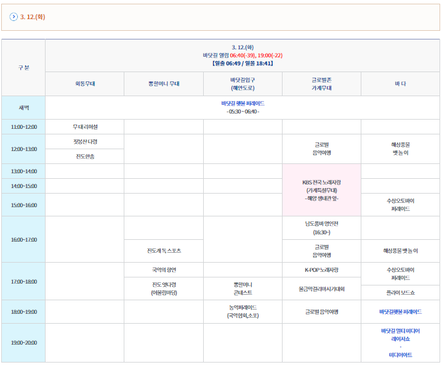Select the "바닷길입구 (해안도로)" column header
442x365 pixels.
tap(243, 84)
